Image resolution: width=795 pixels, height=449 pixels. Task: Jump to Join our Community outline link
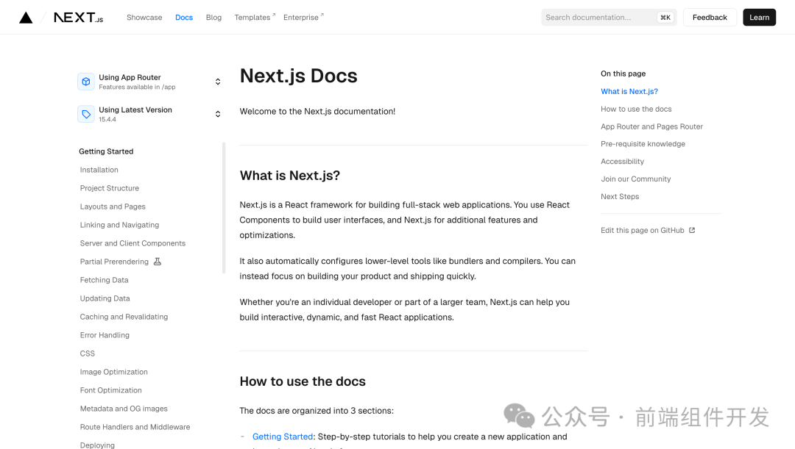pos(635,179)
